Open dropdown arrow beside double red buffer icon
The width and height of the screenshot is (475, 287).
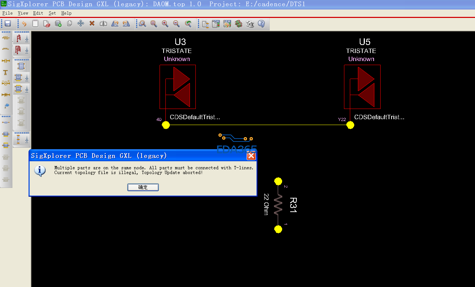[27, 50]
